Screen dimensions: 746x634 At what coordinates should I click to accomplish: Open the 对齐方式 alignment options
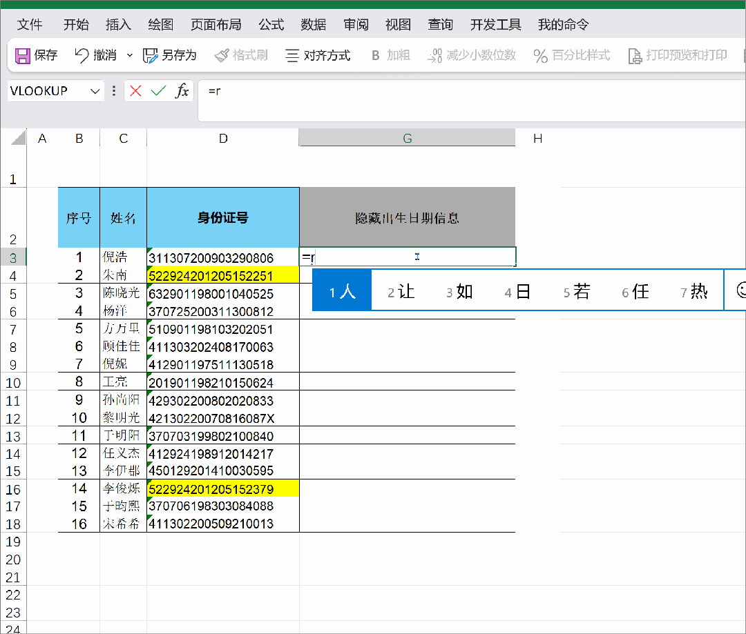point(318,55)
